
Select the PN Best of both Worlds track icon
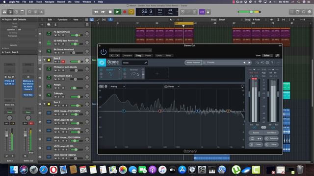click(x=49, y=69)
